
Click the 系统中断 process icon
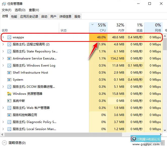click(x=9, y=101)
